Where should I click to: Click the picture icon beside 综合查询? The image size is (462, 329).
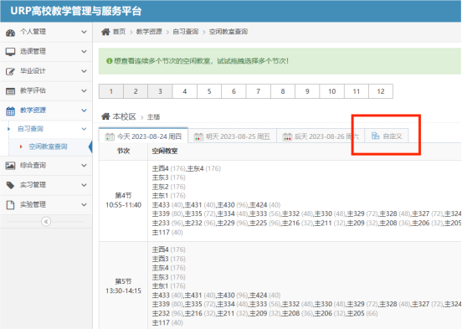pyautogui.click(x=10, y=166)
